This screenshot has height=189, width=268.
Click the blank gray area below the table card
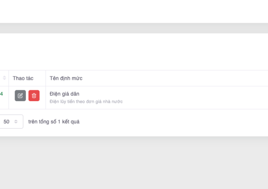(134, 164)
